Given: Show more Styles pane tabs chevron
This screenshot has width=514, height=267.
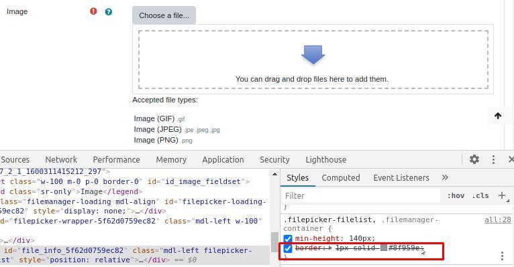Looking at the screenshot, I should coord(445,177).
